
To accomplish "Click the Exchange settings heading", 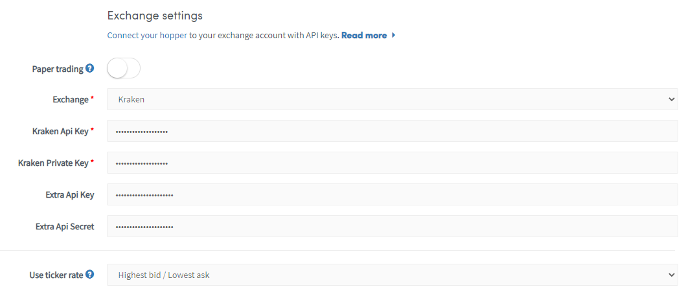I will (x=155, y=16).
